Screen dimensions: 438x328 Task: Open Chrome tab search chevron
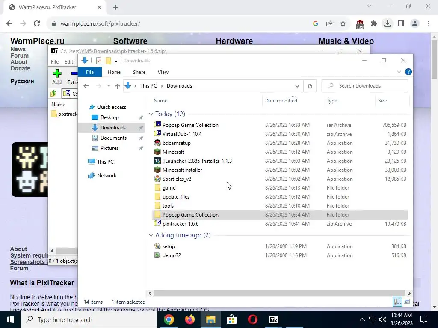point(369,6)
